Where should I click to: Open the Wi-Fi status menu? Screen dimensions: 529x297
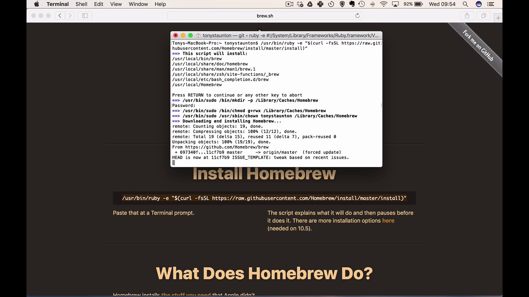coord(384,4)
